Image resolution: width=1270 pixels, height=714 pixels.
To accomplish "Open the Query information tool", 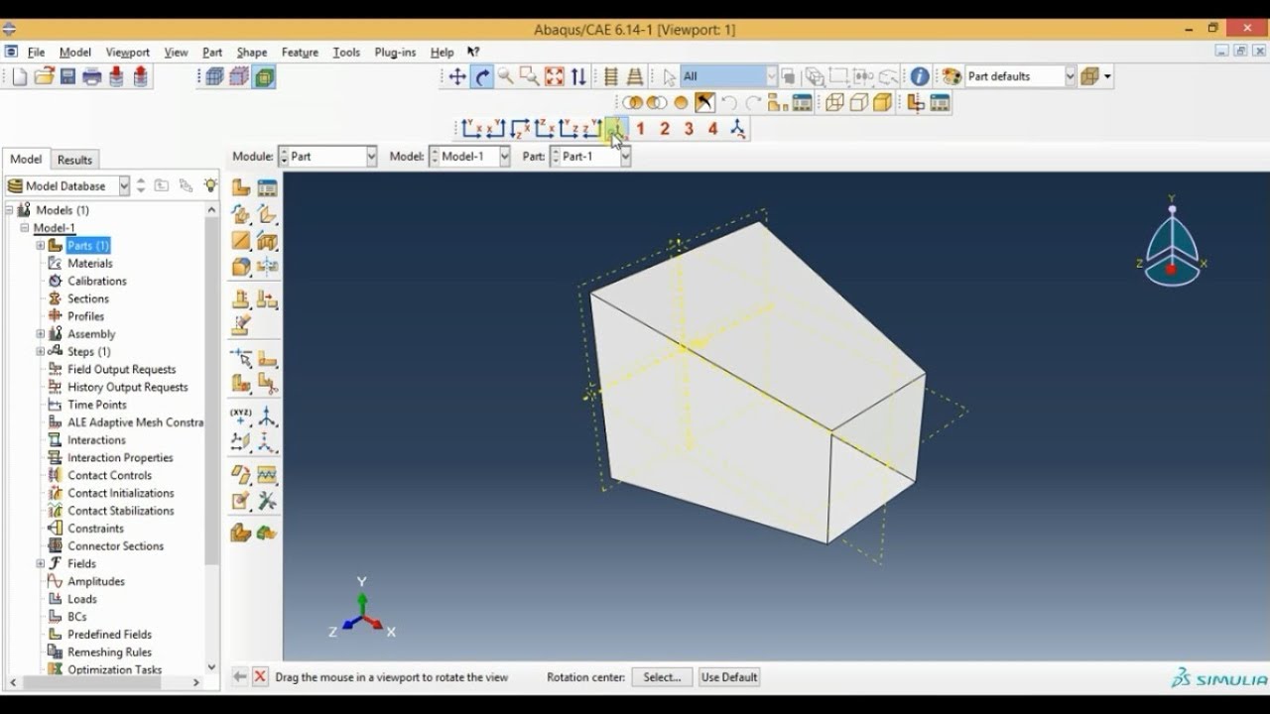I will [920, 76].
